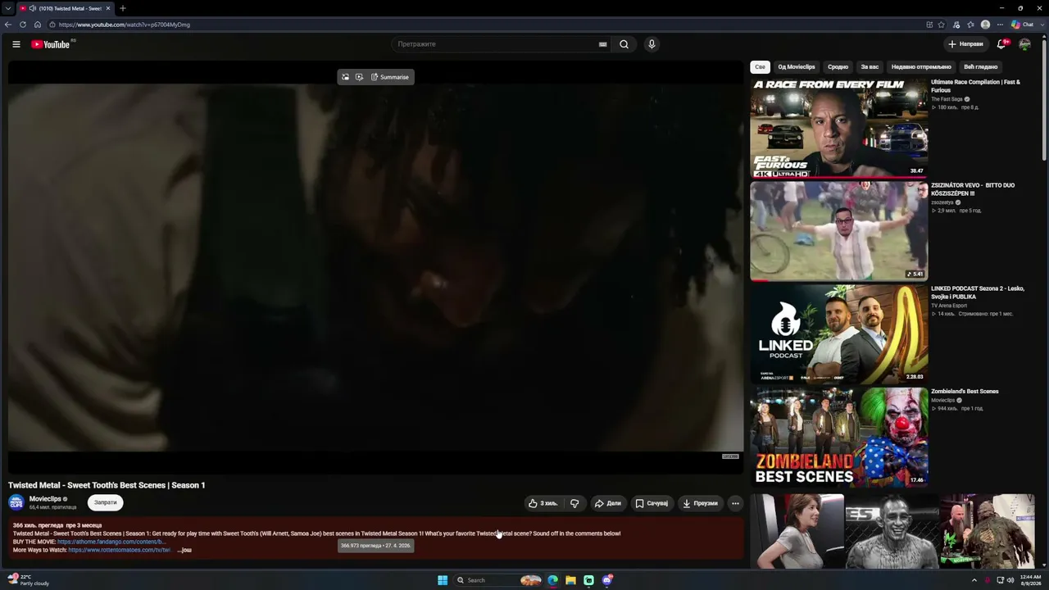The image size is (1049, 590).
Task: Select the Недавно отпремљено filter chip
Action: click(921, 66)
